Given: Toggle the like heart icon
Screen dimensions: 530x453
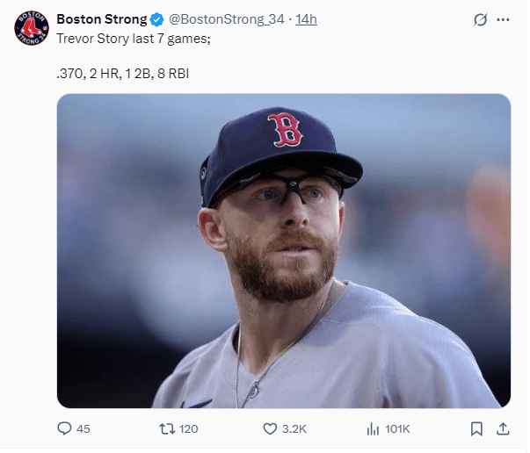Looking at the screenshot, I should [271, 428].
